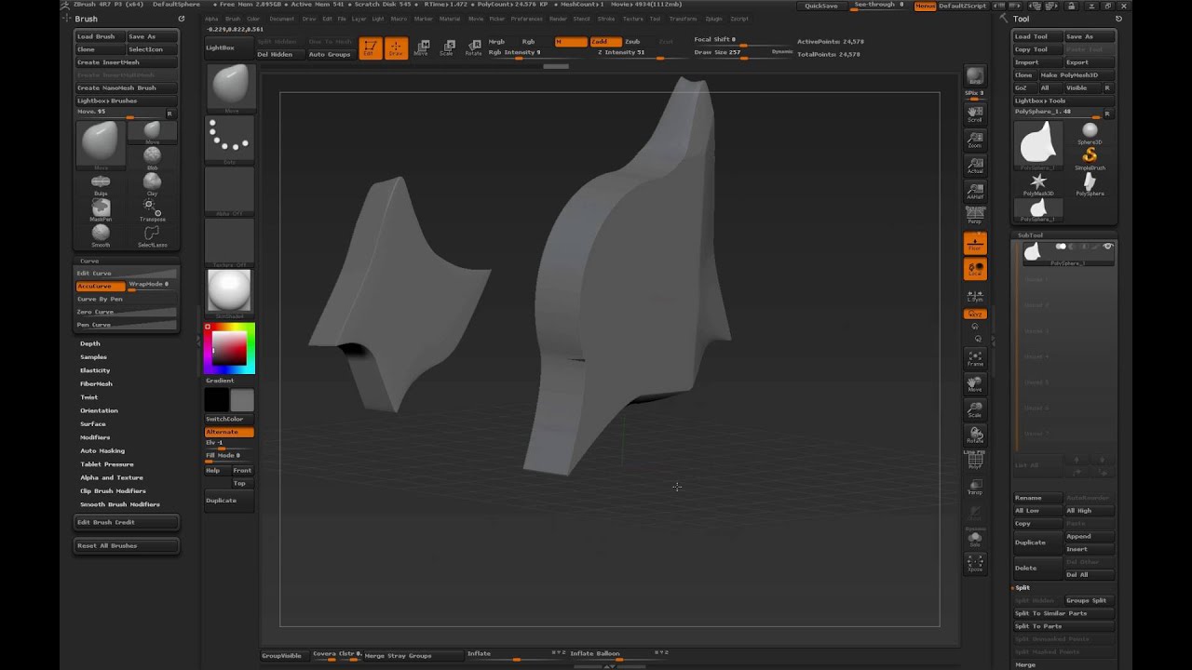1192x670 pixels.
Task: Click Split To Parts button
Action: pos(1063,626)
